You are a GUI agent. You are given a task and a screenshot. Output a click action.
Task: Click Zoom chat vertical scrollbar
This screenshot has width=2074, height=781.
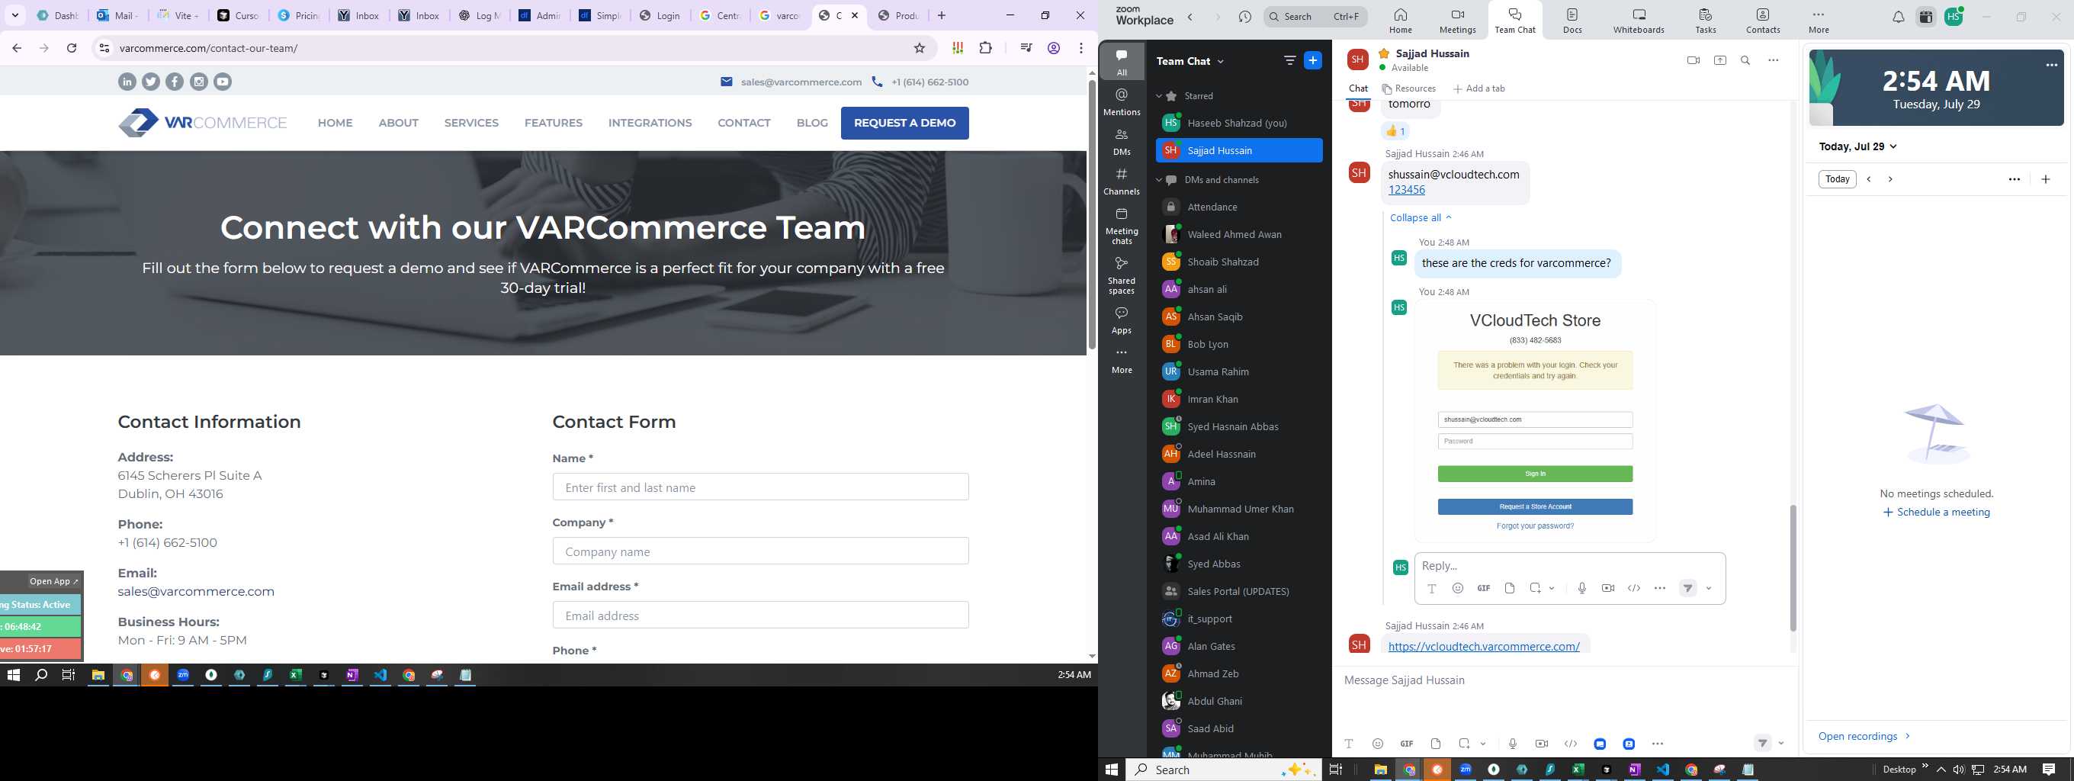(1793, 567)
